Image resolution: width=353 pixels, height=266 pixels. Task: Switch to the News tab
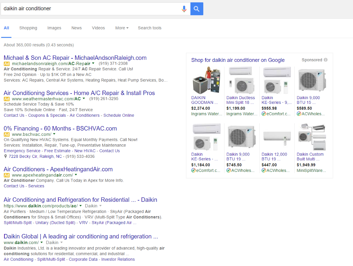click(76, 28)
